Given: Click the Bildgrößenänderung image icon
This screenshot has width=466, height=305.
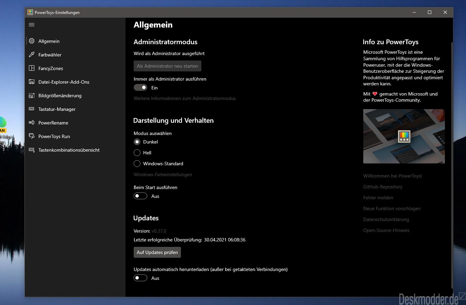Looking at the screenshot, I should (32, 96).
